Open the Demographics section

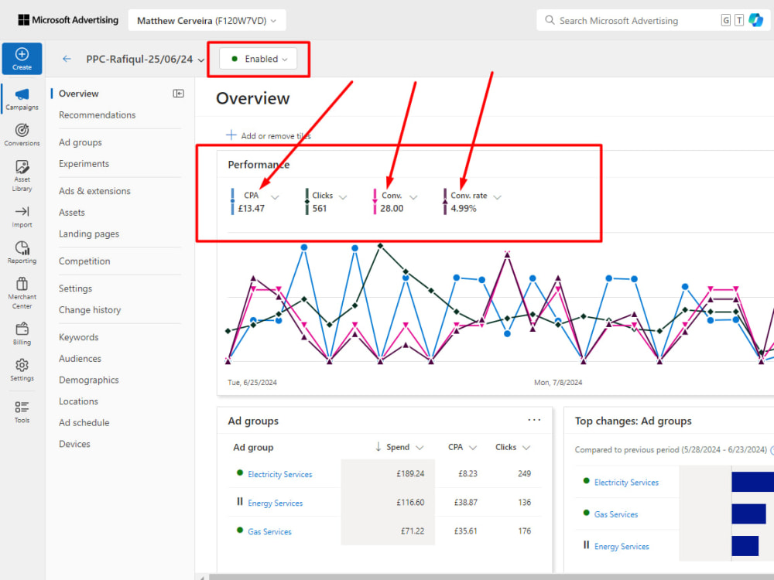point(88,380)
